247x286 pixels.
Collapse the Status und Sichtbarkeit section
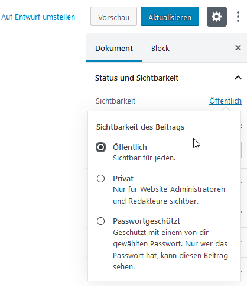[238, 78]
